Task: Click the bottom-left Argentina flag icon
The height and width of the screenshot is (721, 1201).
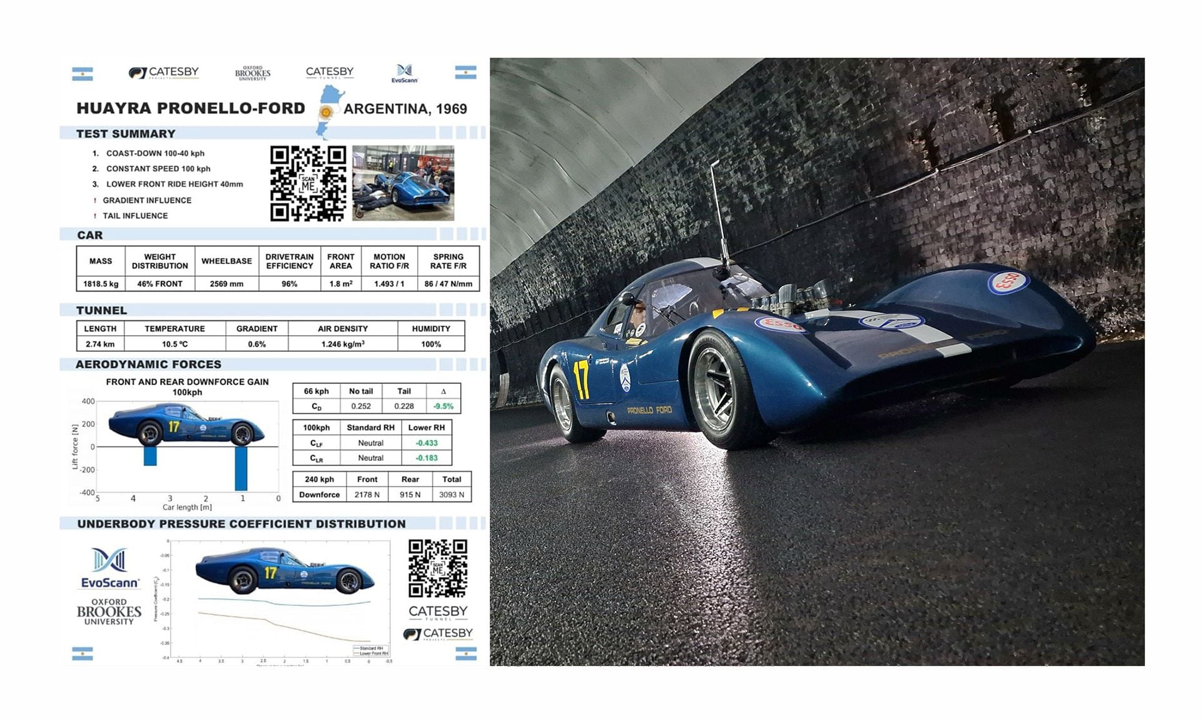Action: 83,654
